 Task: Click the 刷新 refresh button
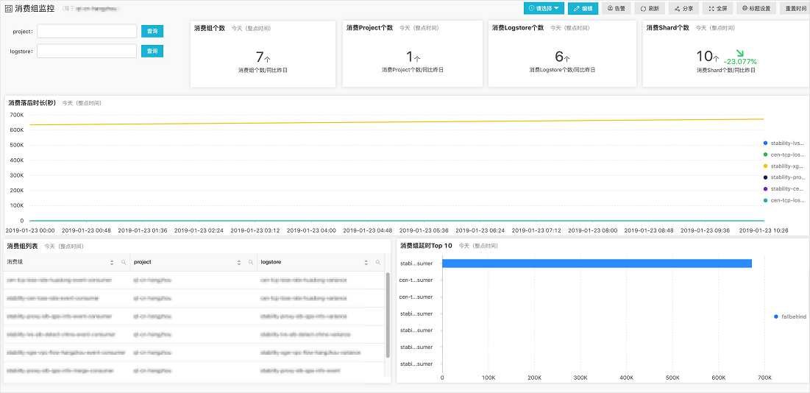(650, 9)
